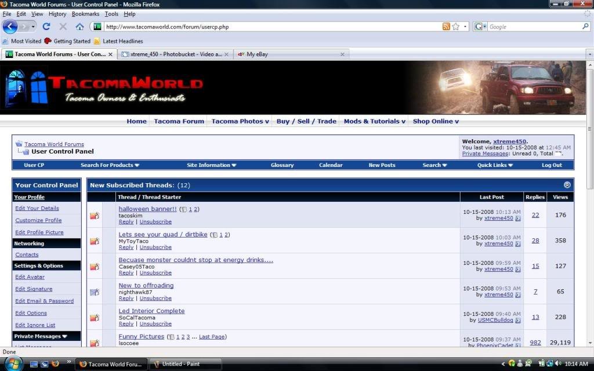This screenshot has height=371, width=594.
Task: Click the thread status icon for New to offroading
Action: pos(95,292)
